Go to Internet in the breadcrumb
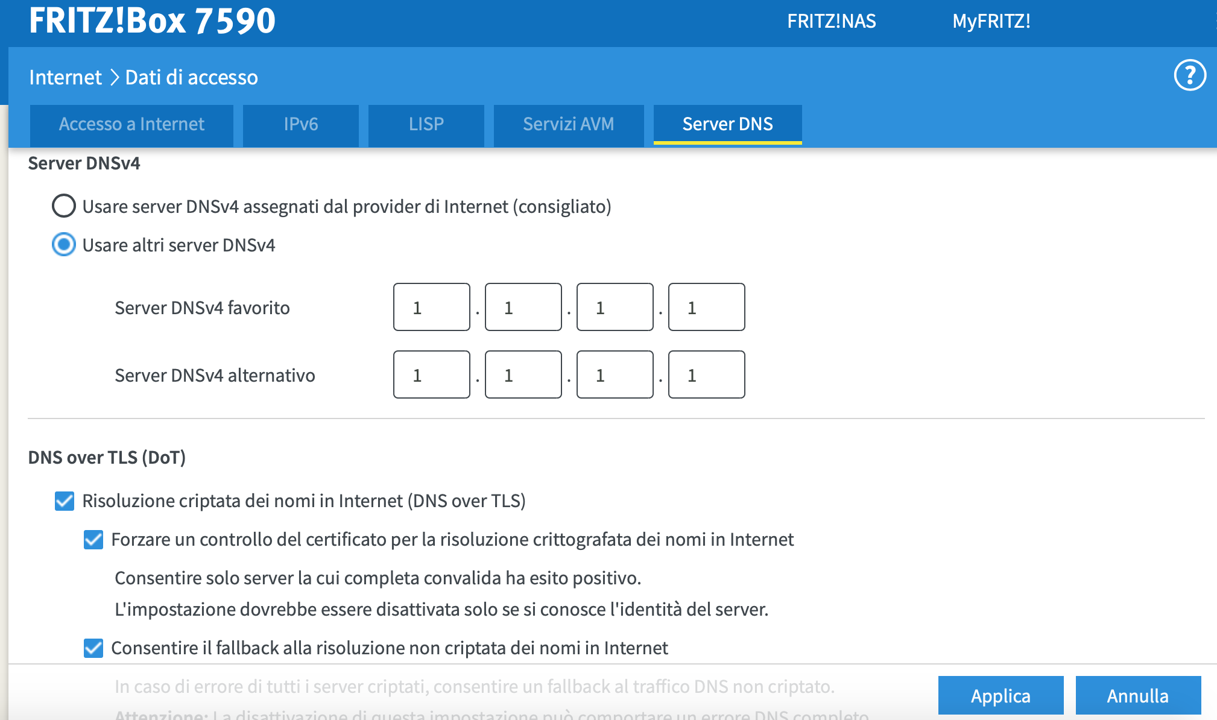Screen dimensions: 1217x720 click(65, 77)
